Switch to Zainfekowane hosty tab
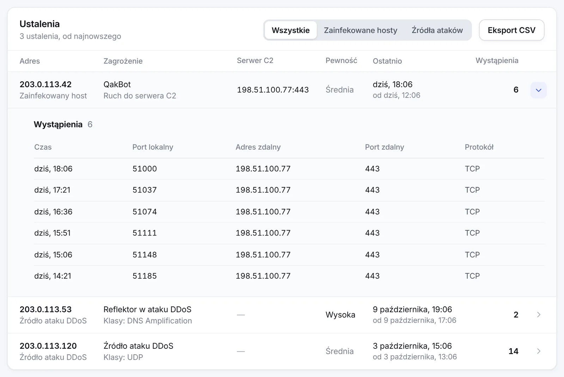Image resolution: width=564 pixels, height=377 pixels. click(x=361, y=30)
